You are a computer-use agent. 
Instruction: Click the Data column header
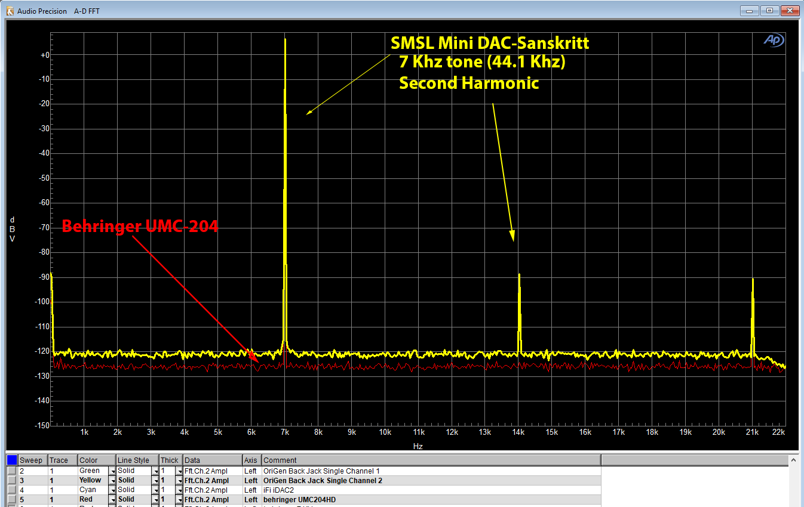(213, 460)
